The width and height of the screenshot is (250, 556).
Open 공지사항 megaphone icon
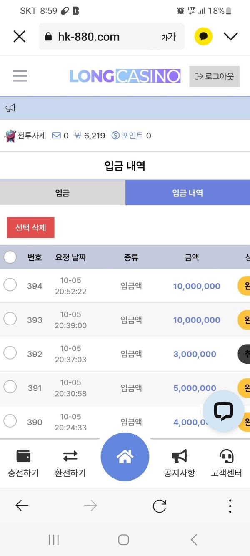coord(179,456)
